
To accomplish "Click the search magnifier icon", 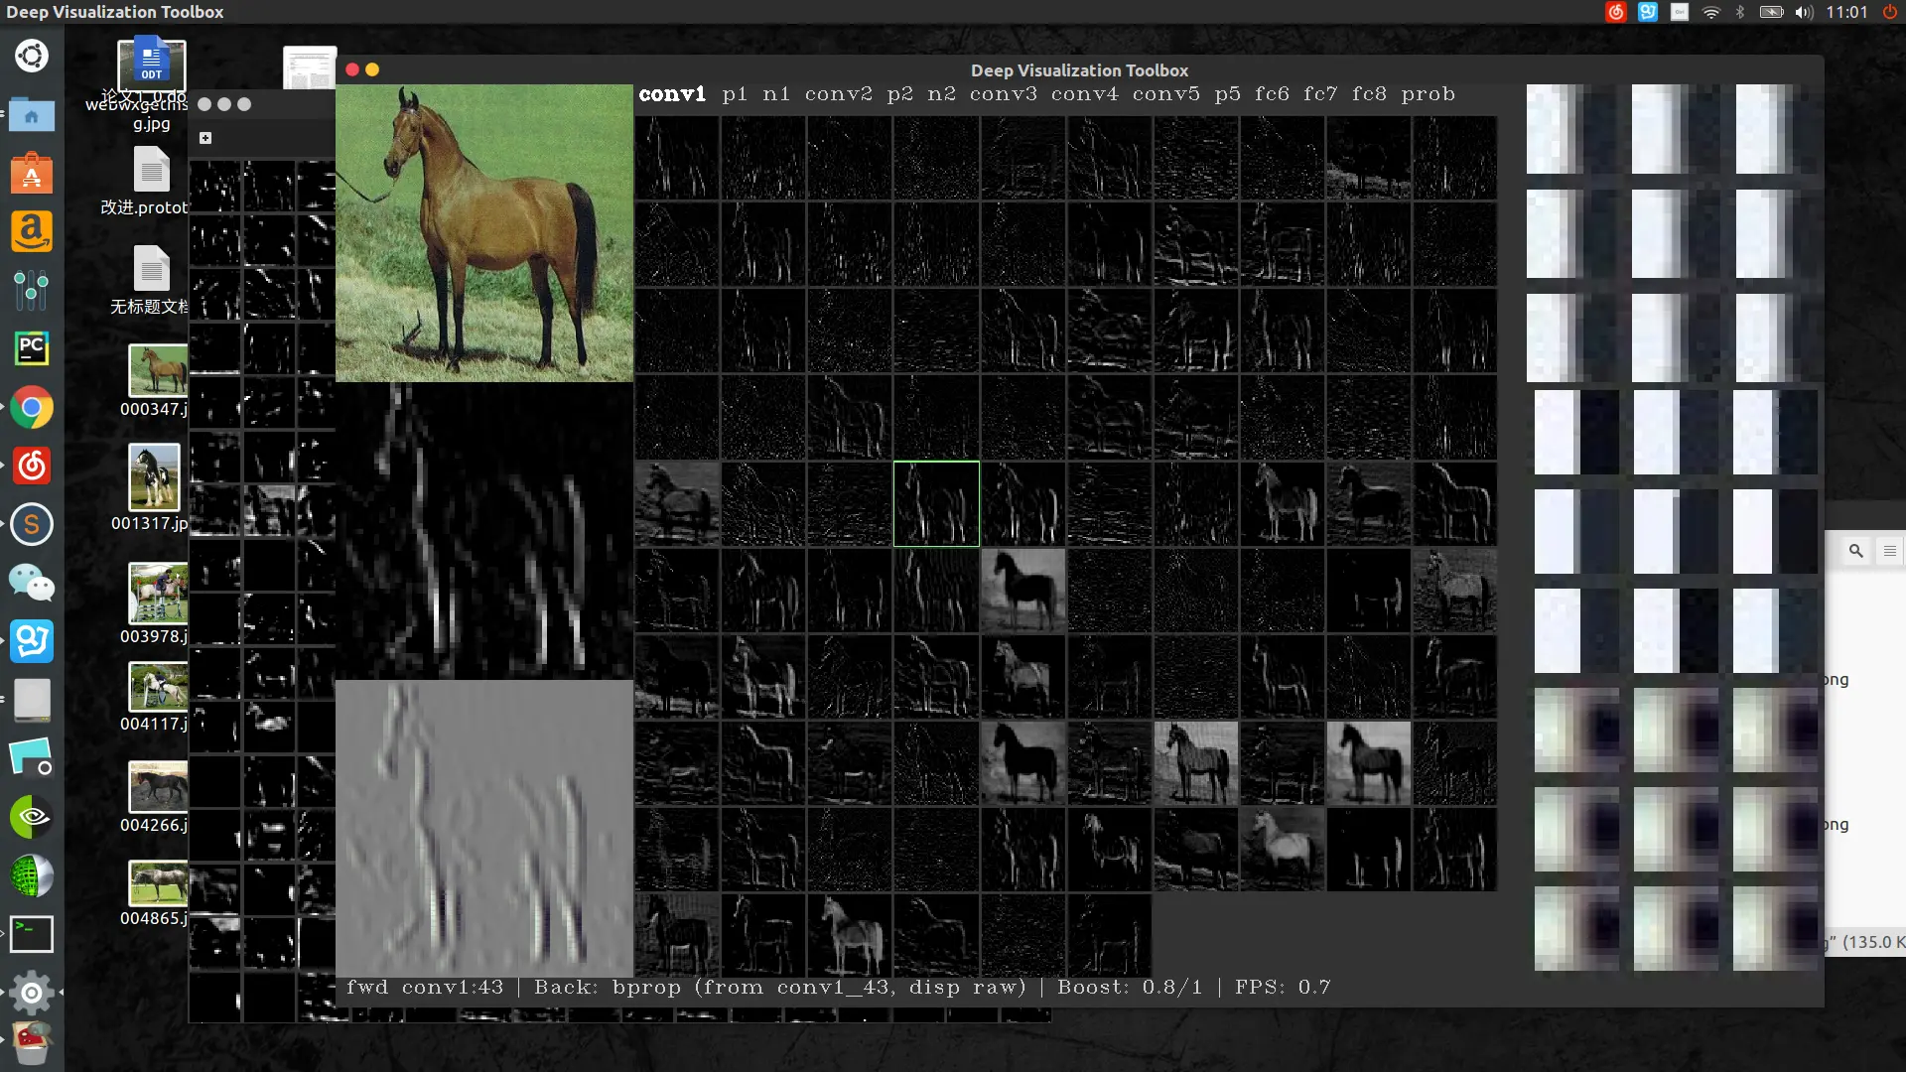I will pyautogui.click(x=1855, y=551).
